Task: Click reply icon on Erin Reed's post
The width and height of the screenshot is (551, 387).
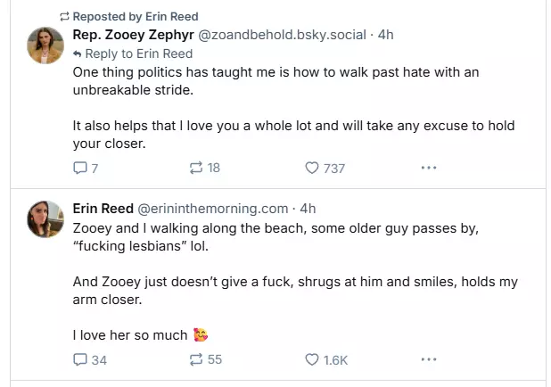Action: click(x=80, y=359)
